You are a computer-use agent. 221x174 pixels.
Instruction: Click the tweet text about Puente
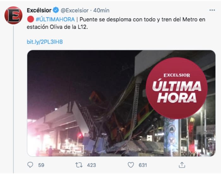[116, 23]
